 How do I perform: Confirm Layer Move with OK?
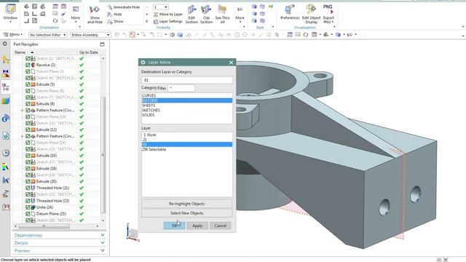click(174, 226)
